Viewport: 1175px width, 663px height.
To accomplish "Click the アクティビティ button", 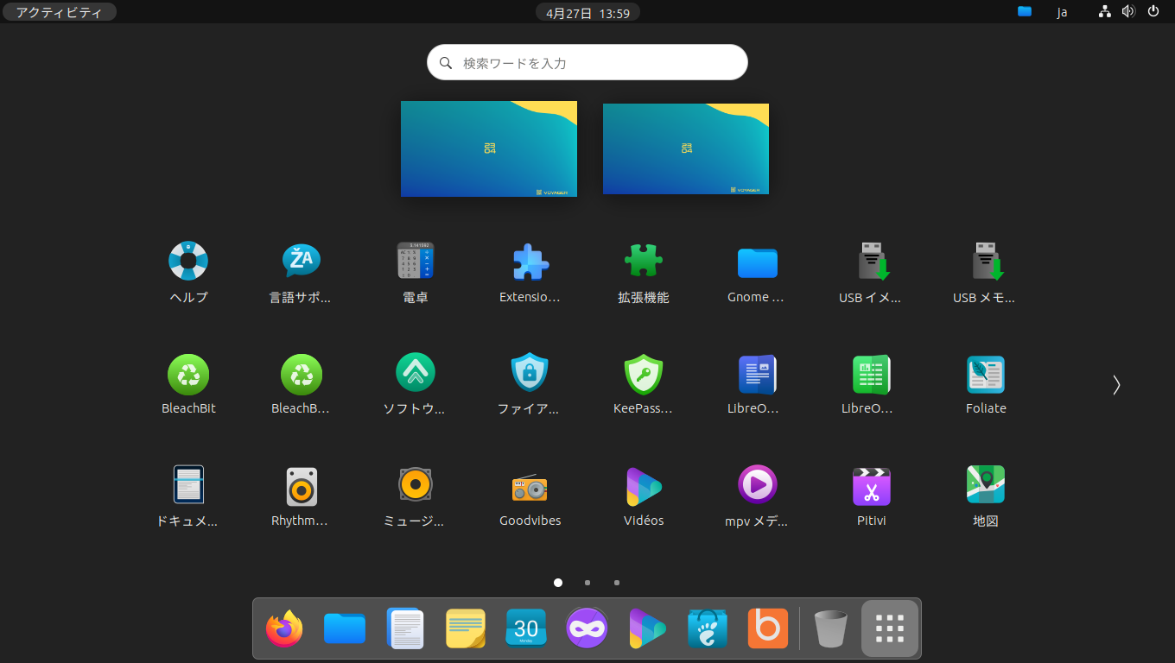I will [x=59, y=12].
